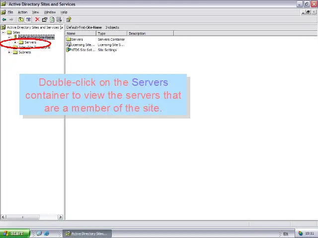Click the 'Site Settings' type text
Viewport: 318px width, 238px height.
coord(107,50)
